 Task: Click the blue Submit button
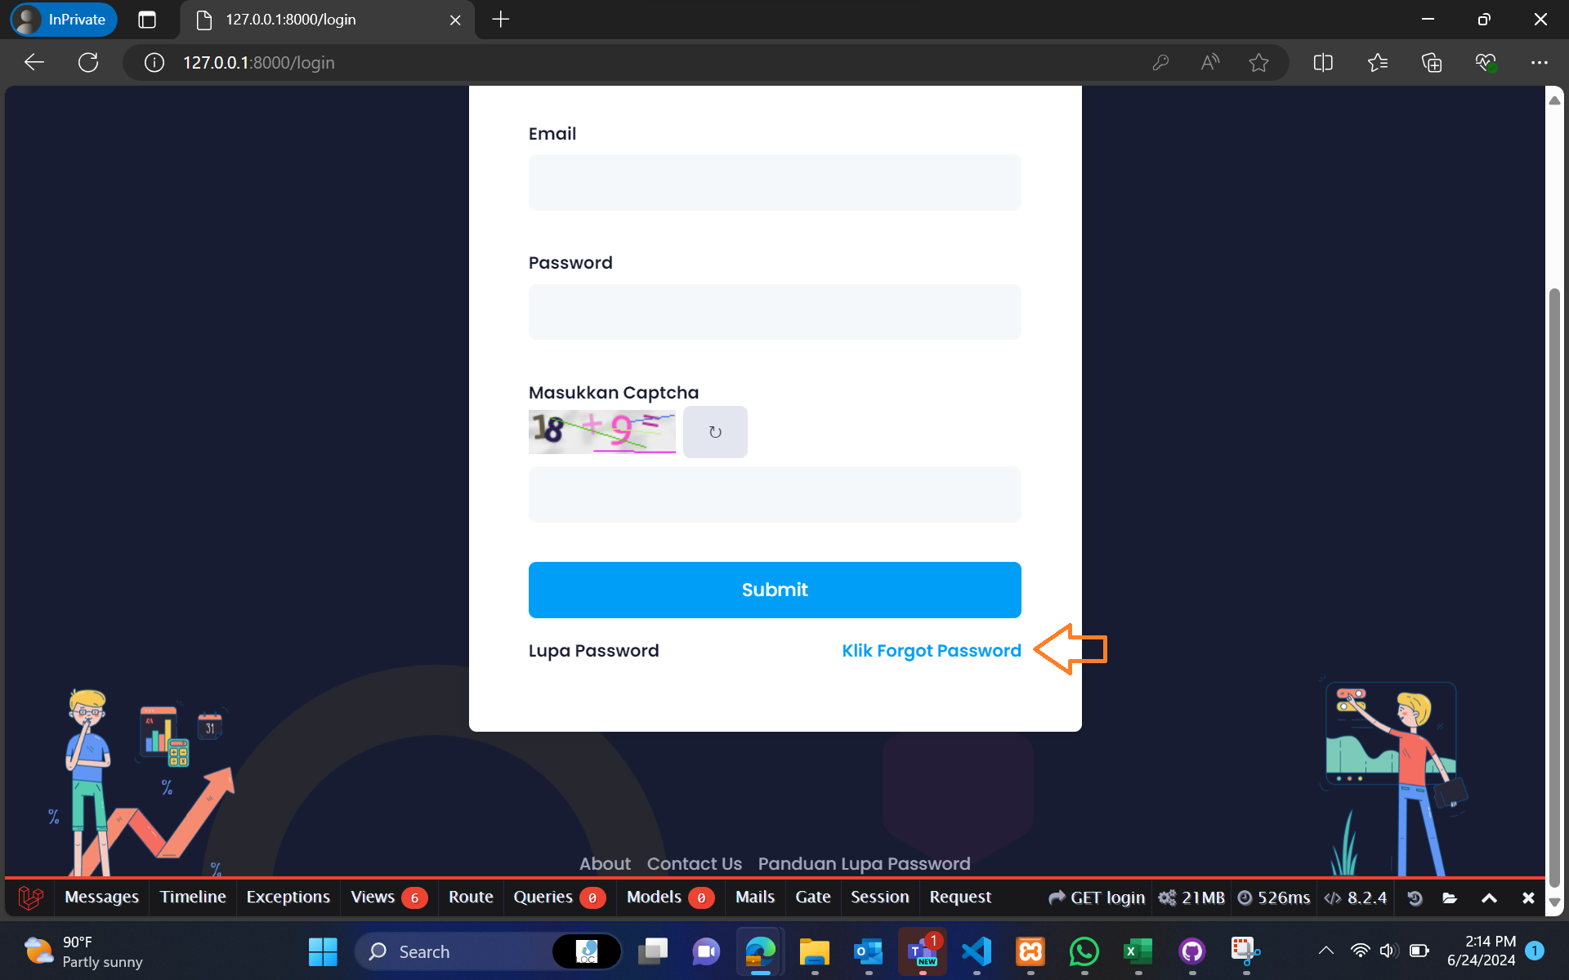tap(775, 590)
